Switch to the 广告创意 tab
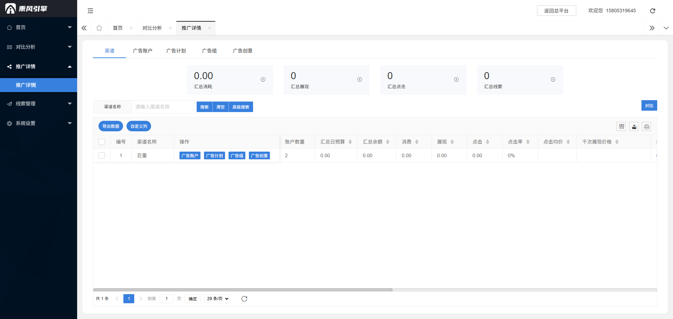 [x=243, y=51]
